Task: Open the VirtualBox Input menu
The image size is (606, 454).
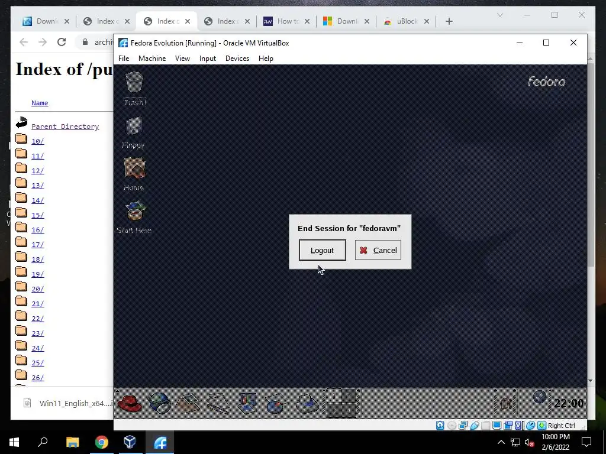Action: 208,59
